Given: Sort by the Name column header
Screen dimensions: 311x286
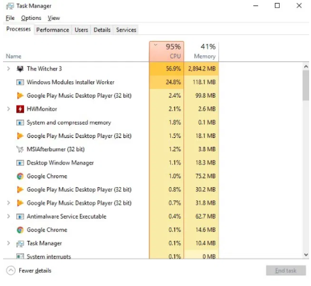Looking at the screenshot, I should [14, 57].
